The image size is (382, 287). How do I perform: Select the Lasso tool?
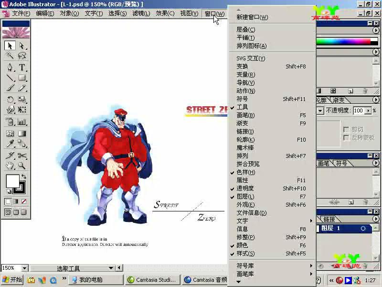[x=22, y=55]
